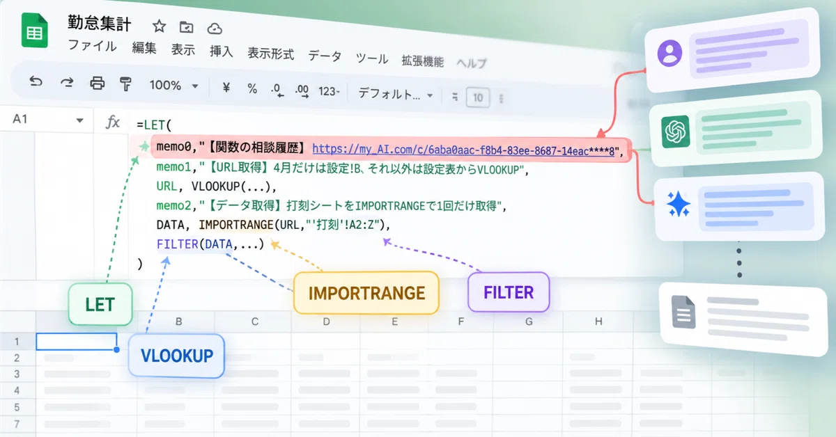Image resolution: width=836 pixels, height=437 pixels.
Task: Select column F header
Action: click(x=460, y=321)
